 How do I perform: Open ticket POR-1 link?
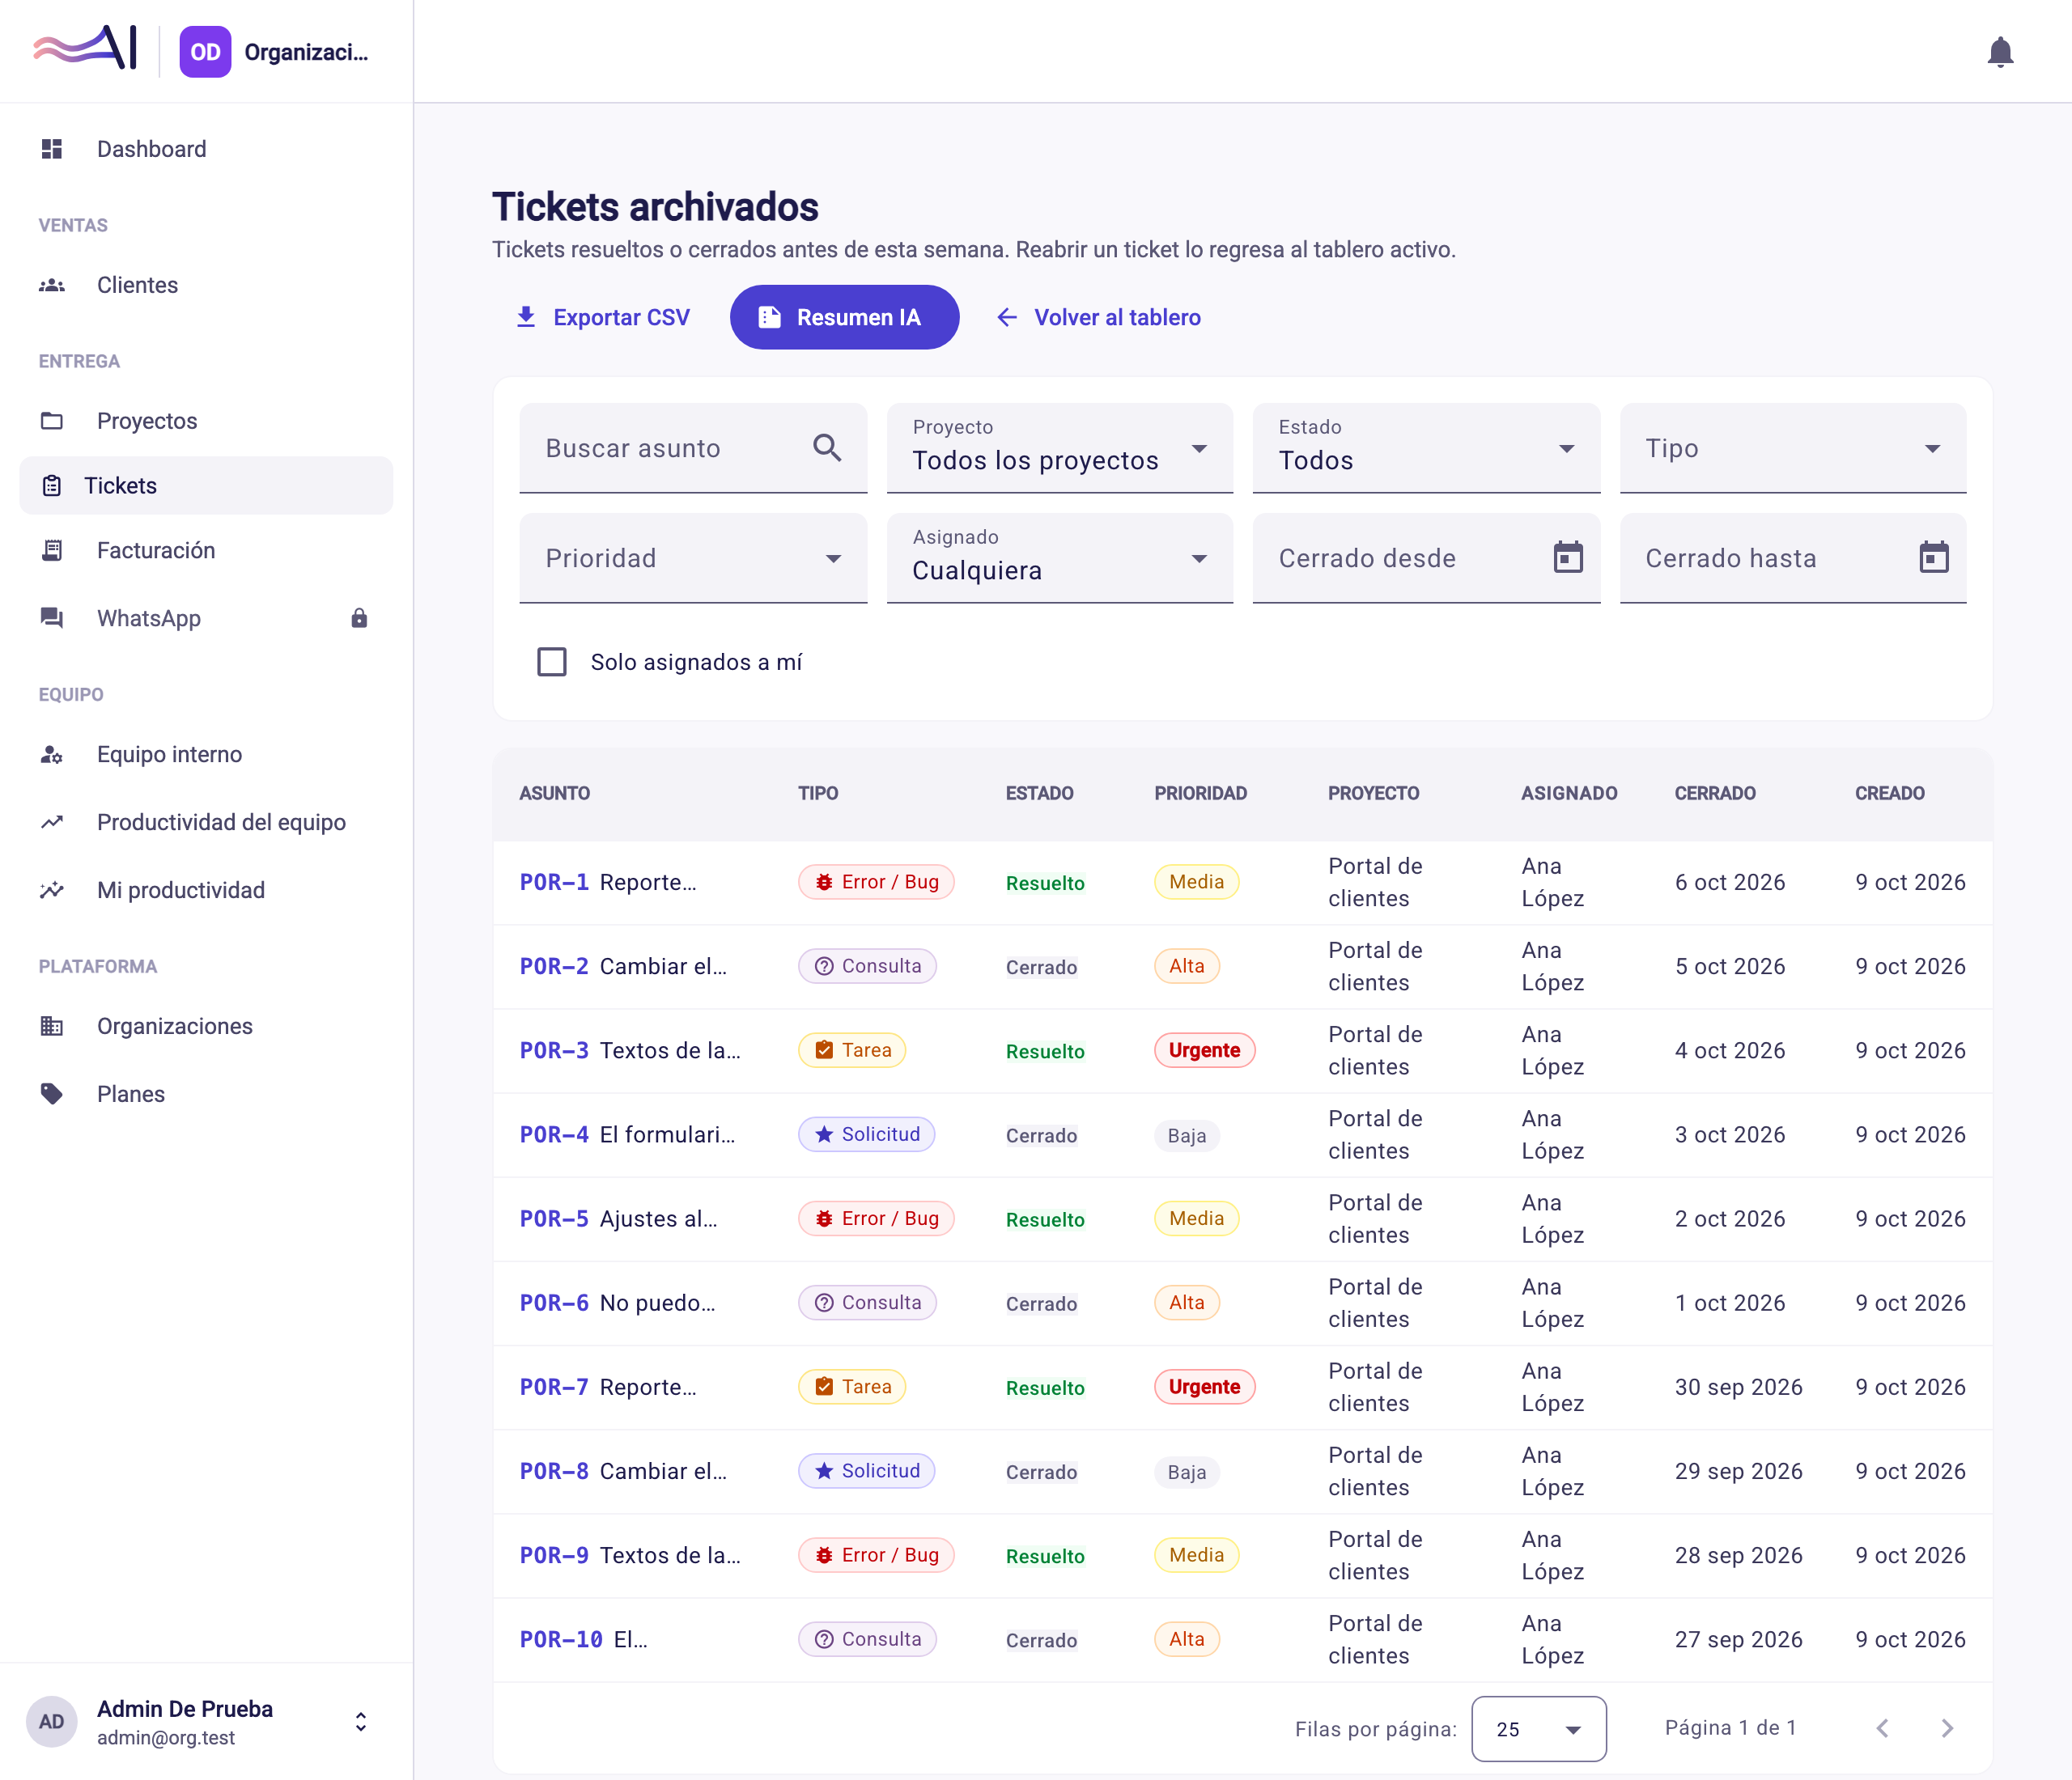point(554,882)
